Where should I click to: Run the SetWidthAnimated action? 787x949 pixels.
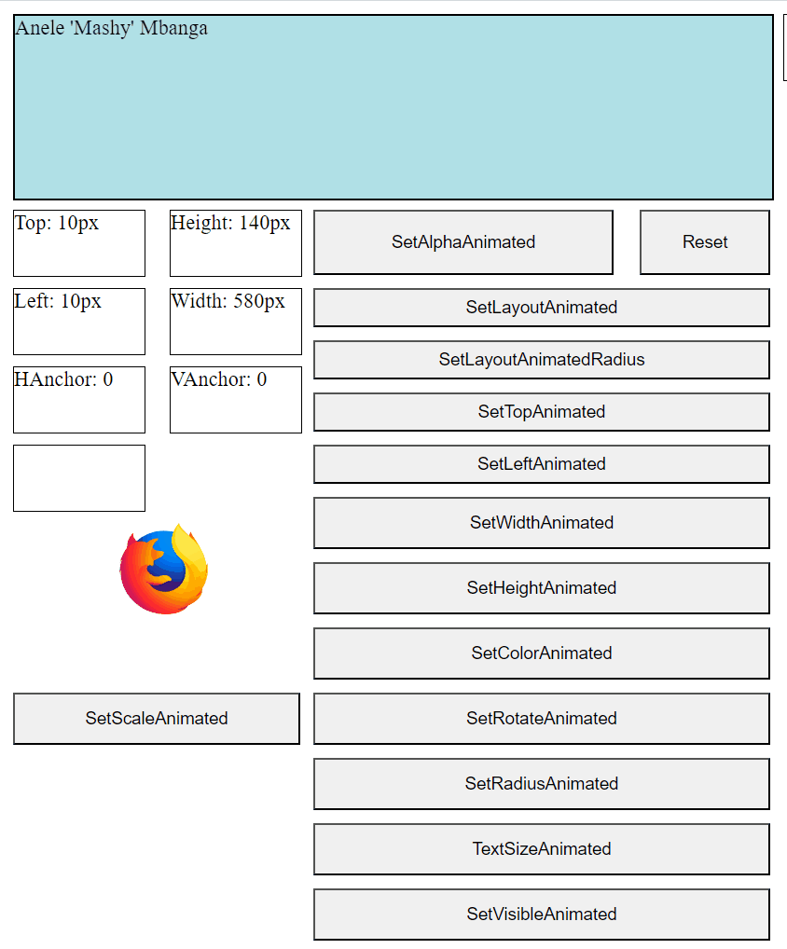tap(541, 523)
